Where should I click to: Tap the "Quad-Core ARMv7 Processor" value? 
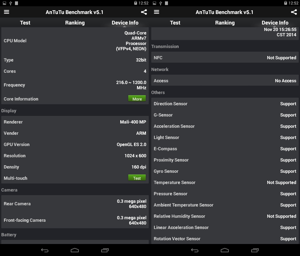pos(131,41)
